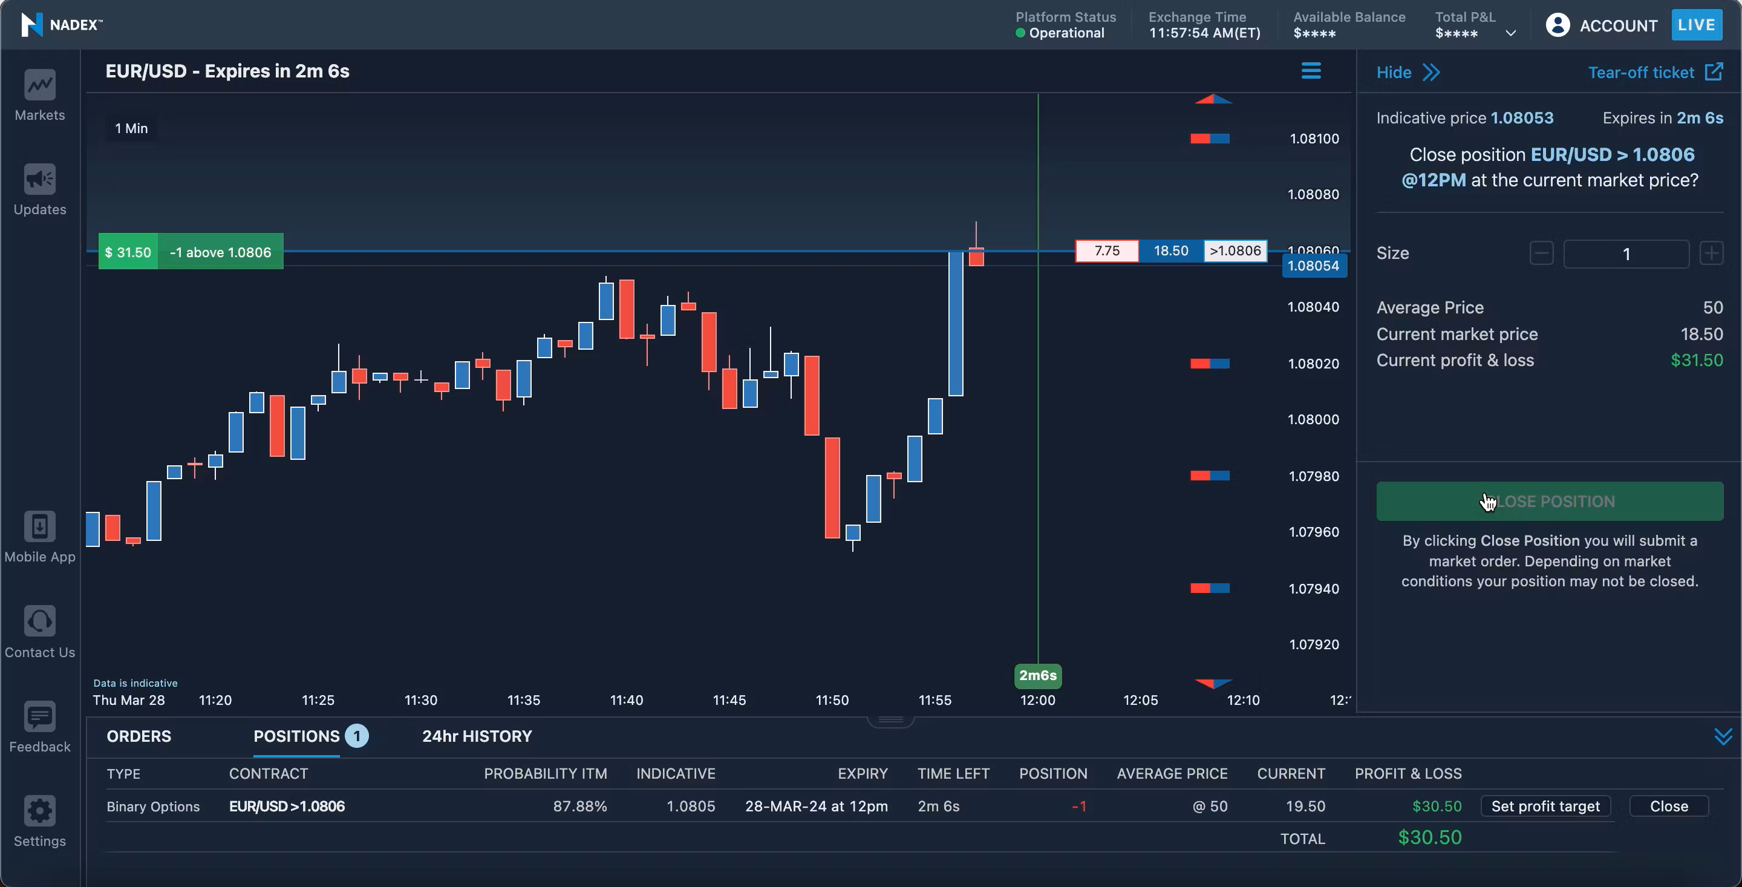This screenshot has width=1742, height=887.
Task: Switch to the 24hr HISTORY tab
Action: tap(477, 736)
